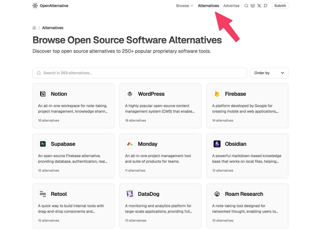Open the X (Twitter) icon in header
The height and width of the screenshot is (233, 320).
[259, 5]
